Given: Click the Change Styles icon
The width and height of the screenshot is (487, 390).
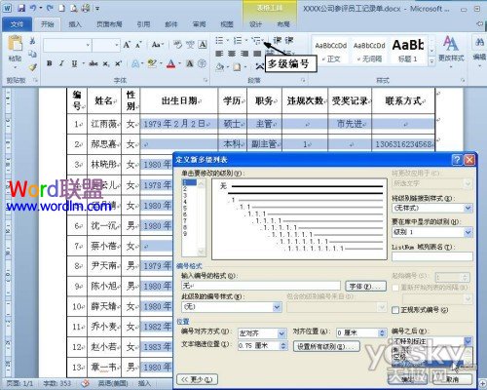Looking at the screenshot, I should 451,50.
